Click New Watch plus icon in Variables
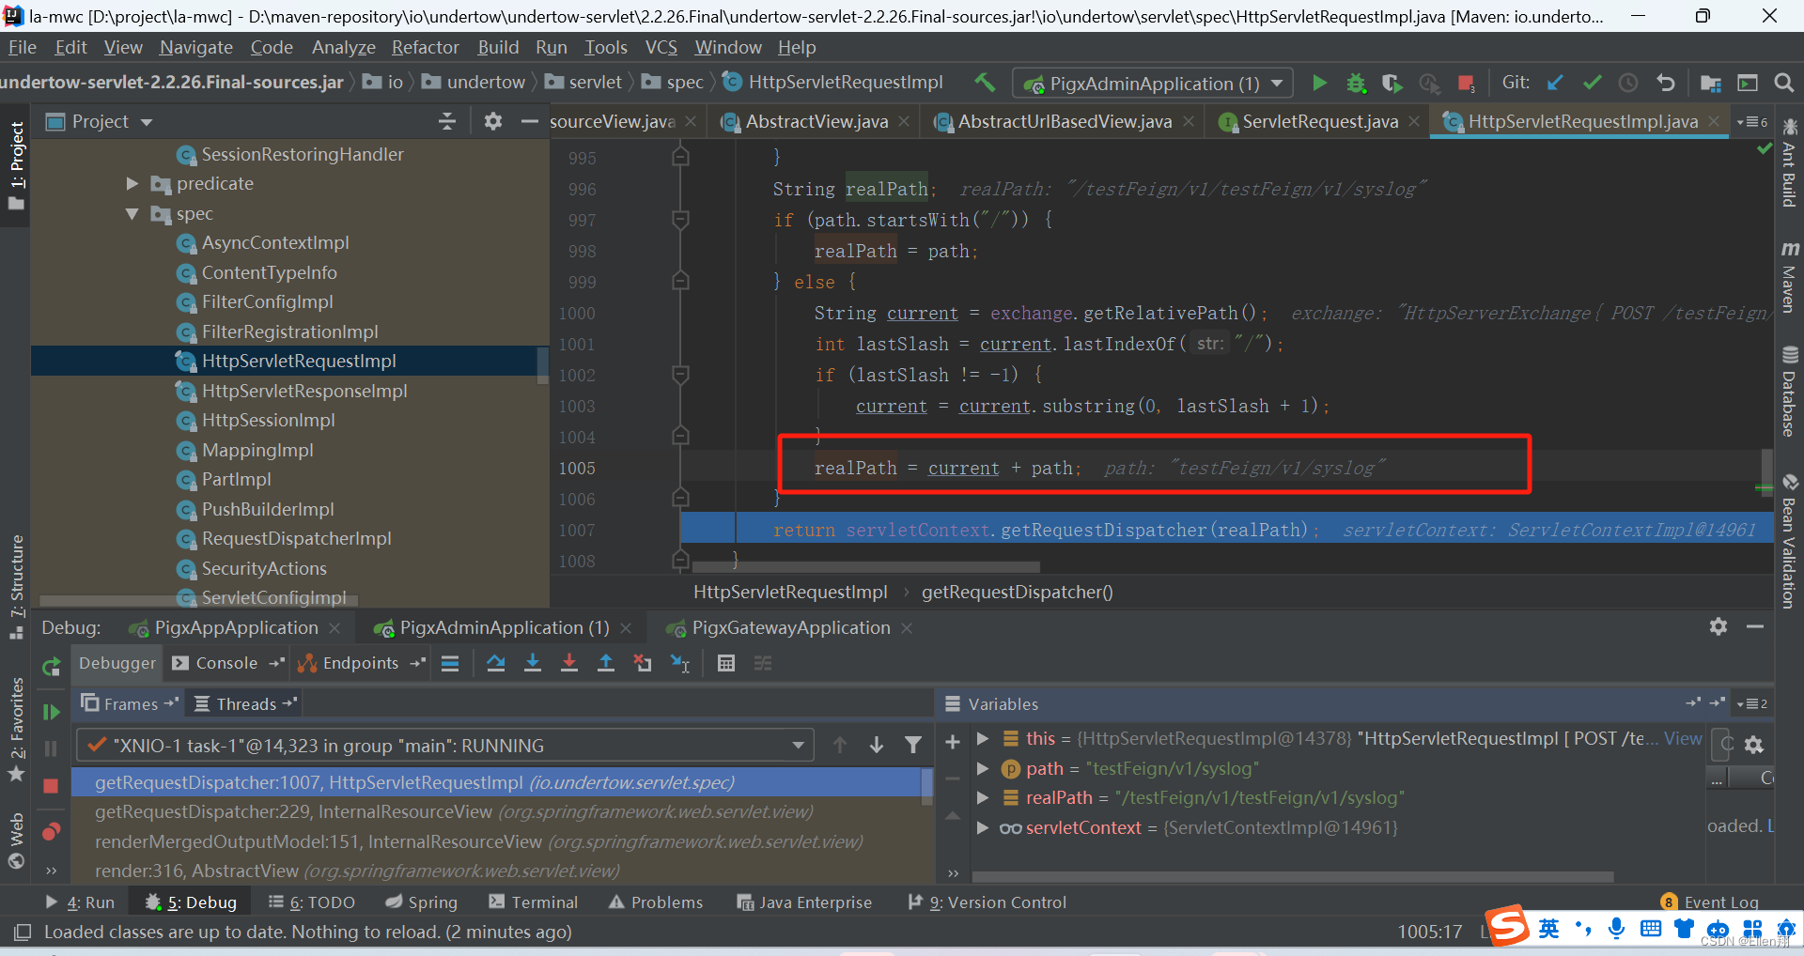The width and height of the screenshot is (1804, 956). coord(953,742)
